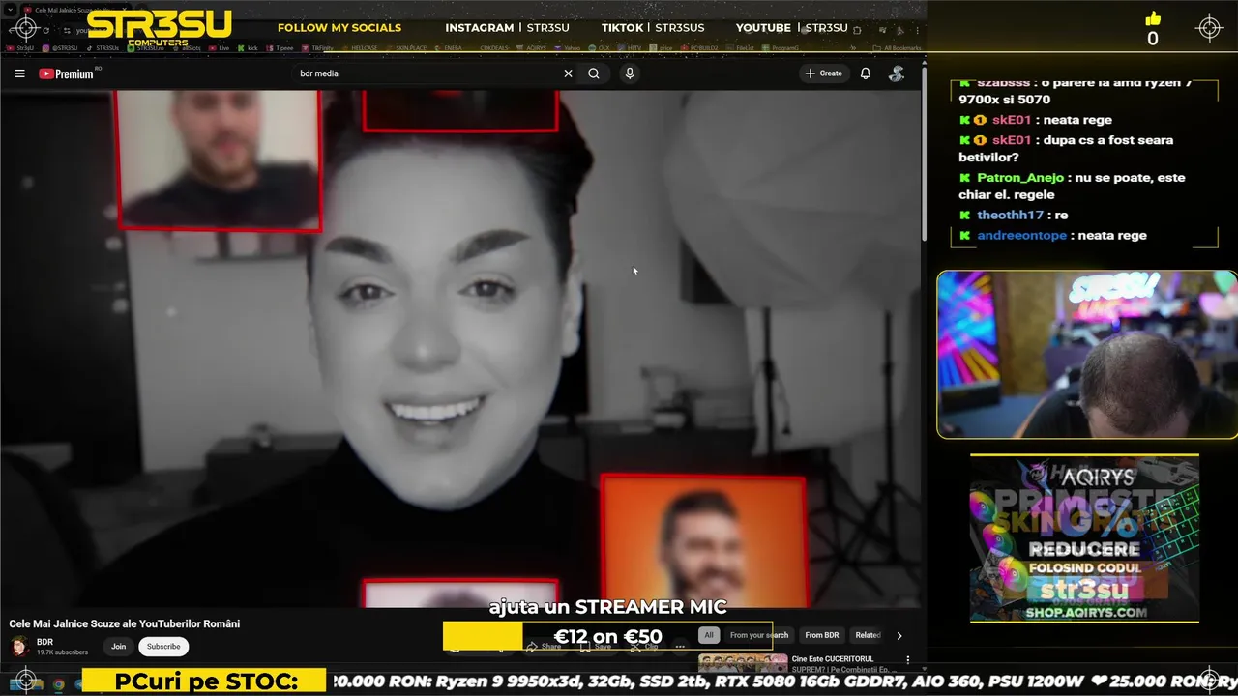1238x696 pixels.
Task: Open the YouTube notifications bell
Action: 866,73
